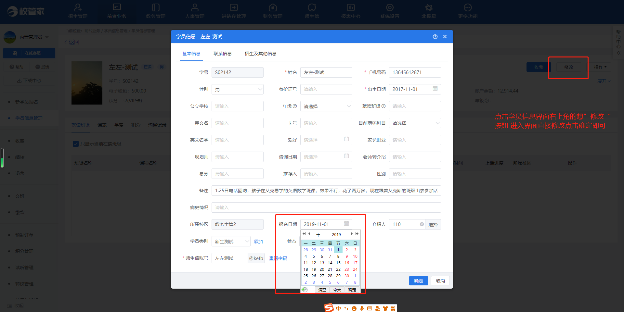624x312 pixels.
Task: Click the 选择 button beside 介绍人
Action: click(x=433, y=224)
